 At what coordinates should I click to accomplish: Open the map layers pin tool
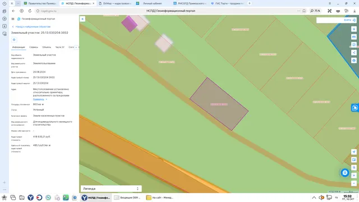click(x=354, y=29)
